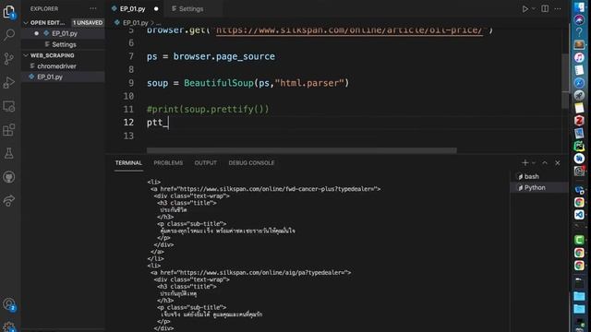The width and height of the screenshot is (591, 332).
Task: Open PyCharm from the Dock
Action: click(579, 146)
